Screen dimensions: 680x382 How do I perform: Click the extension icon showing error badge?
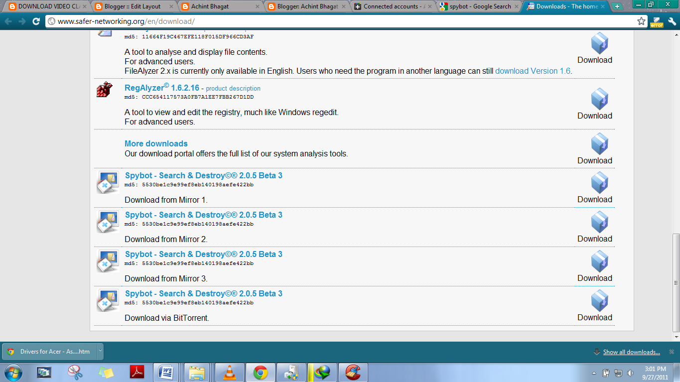tap(657, 21)
